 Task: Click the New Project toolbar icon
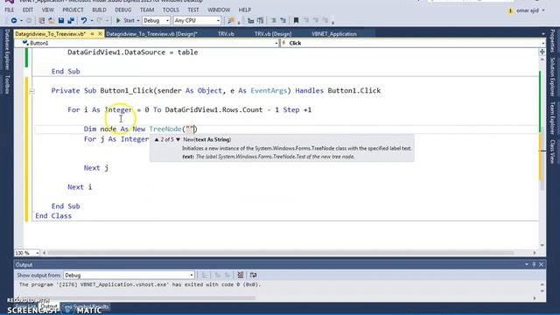click(42, 21)
